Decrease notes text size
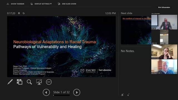This screenshot has width=178, height=100. point(128,95)
